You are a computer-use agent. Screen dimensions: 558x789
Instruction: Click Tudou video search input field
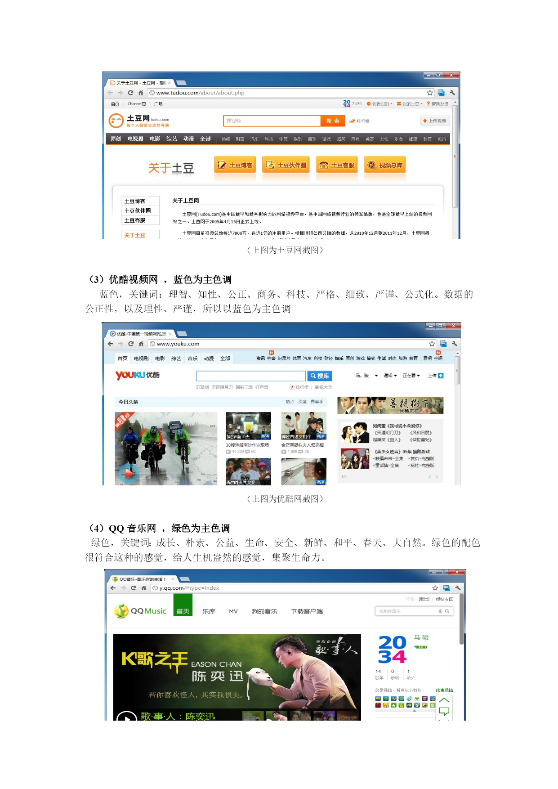[x=272, y=121]
